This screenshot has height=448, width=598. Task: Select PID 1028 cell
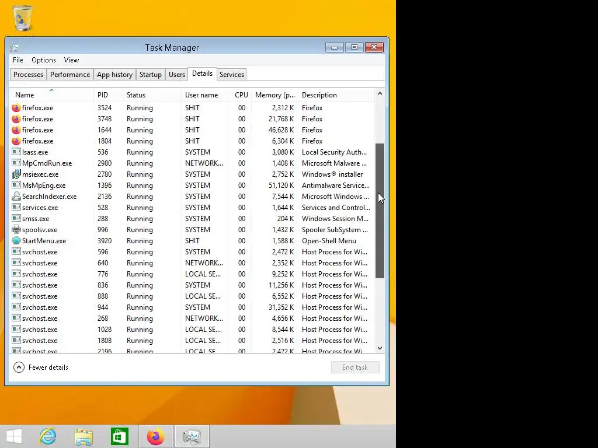105,329
